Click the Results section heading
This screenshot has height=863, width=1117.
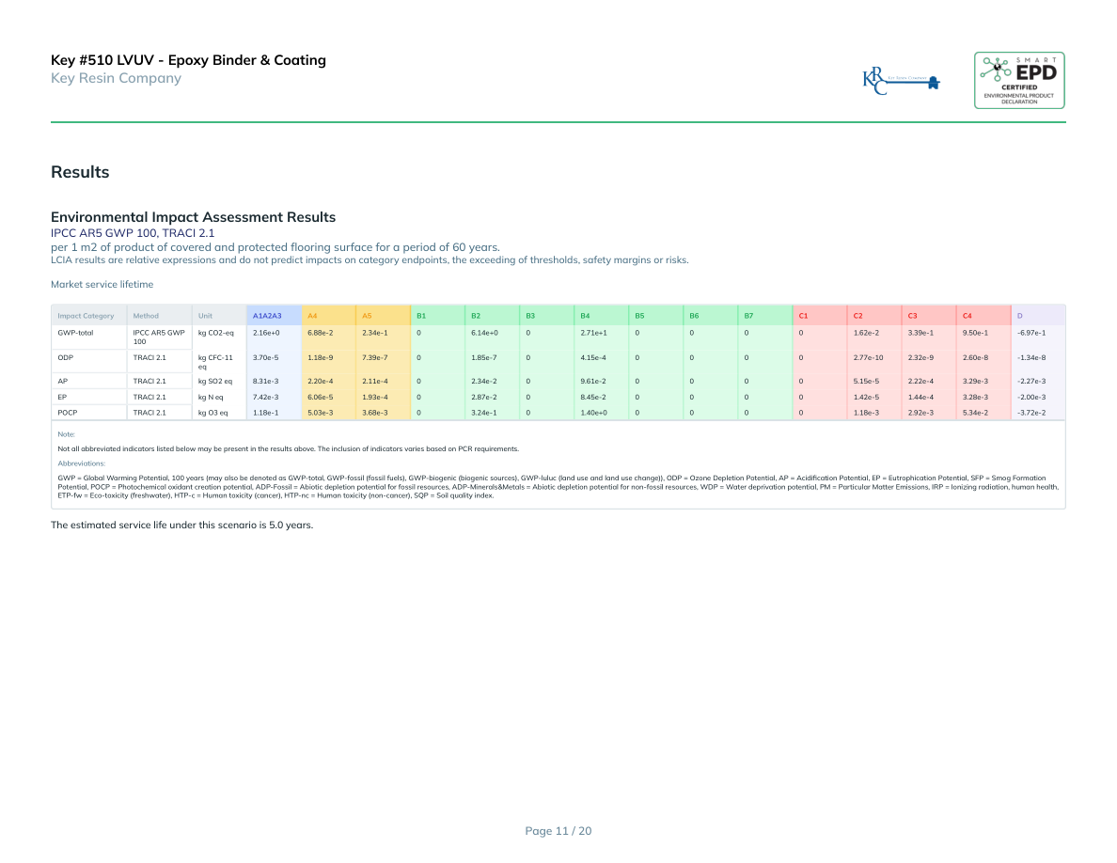[x=80, y=172]
